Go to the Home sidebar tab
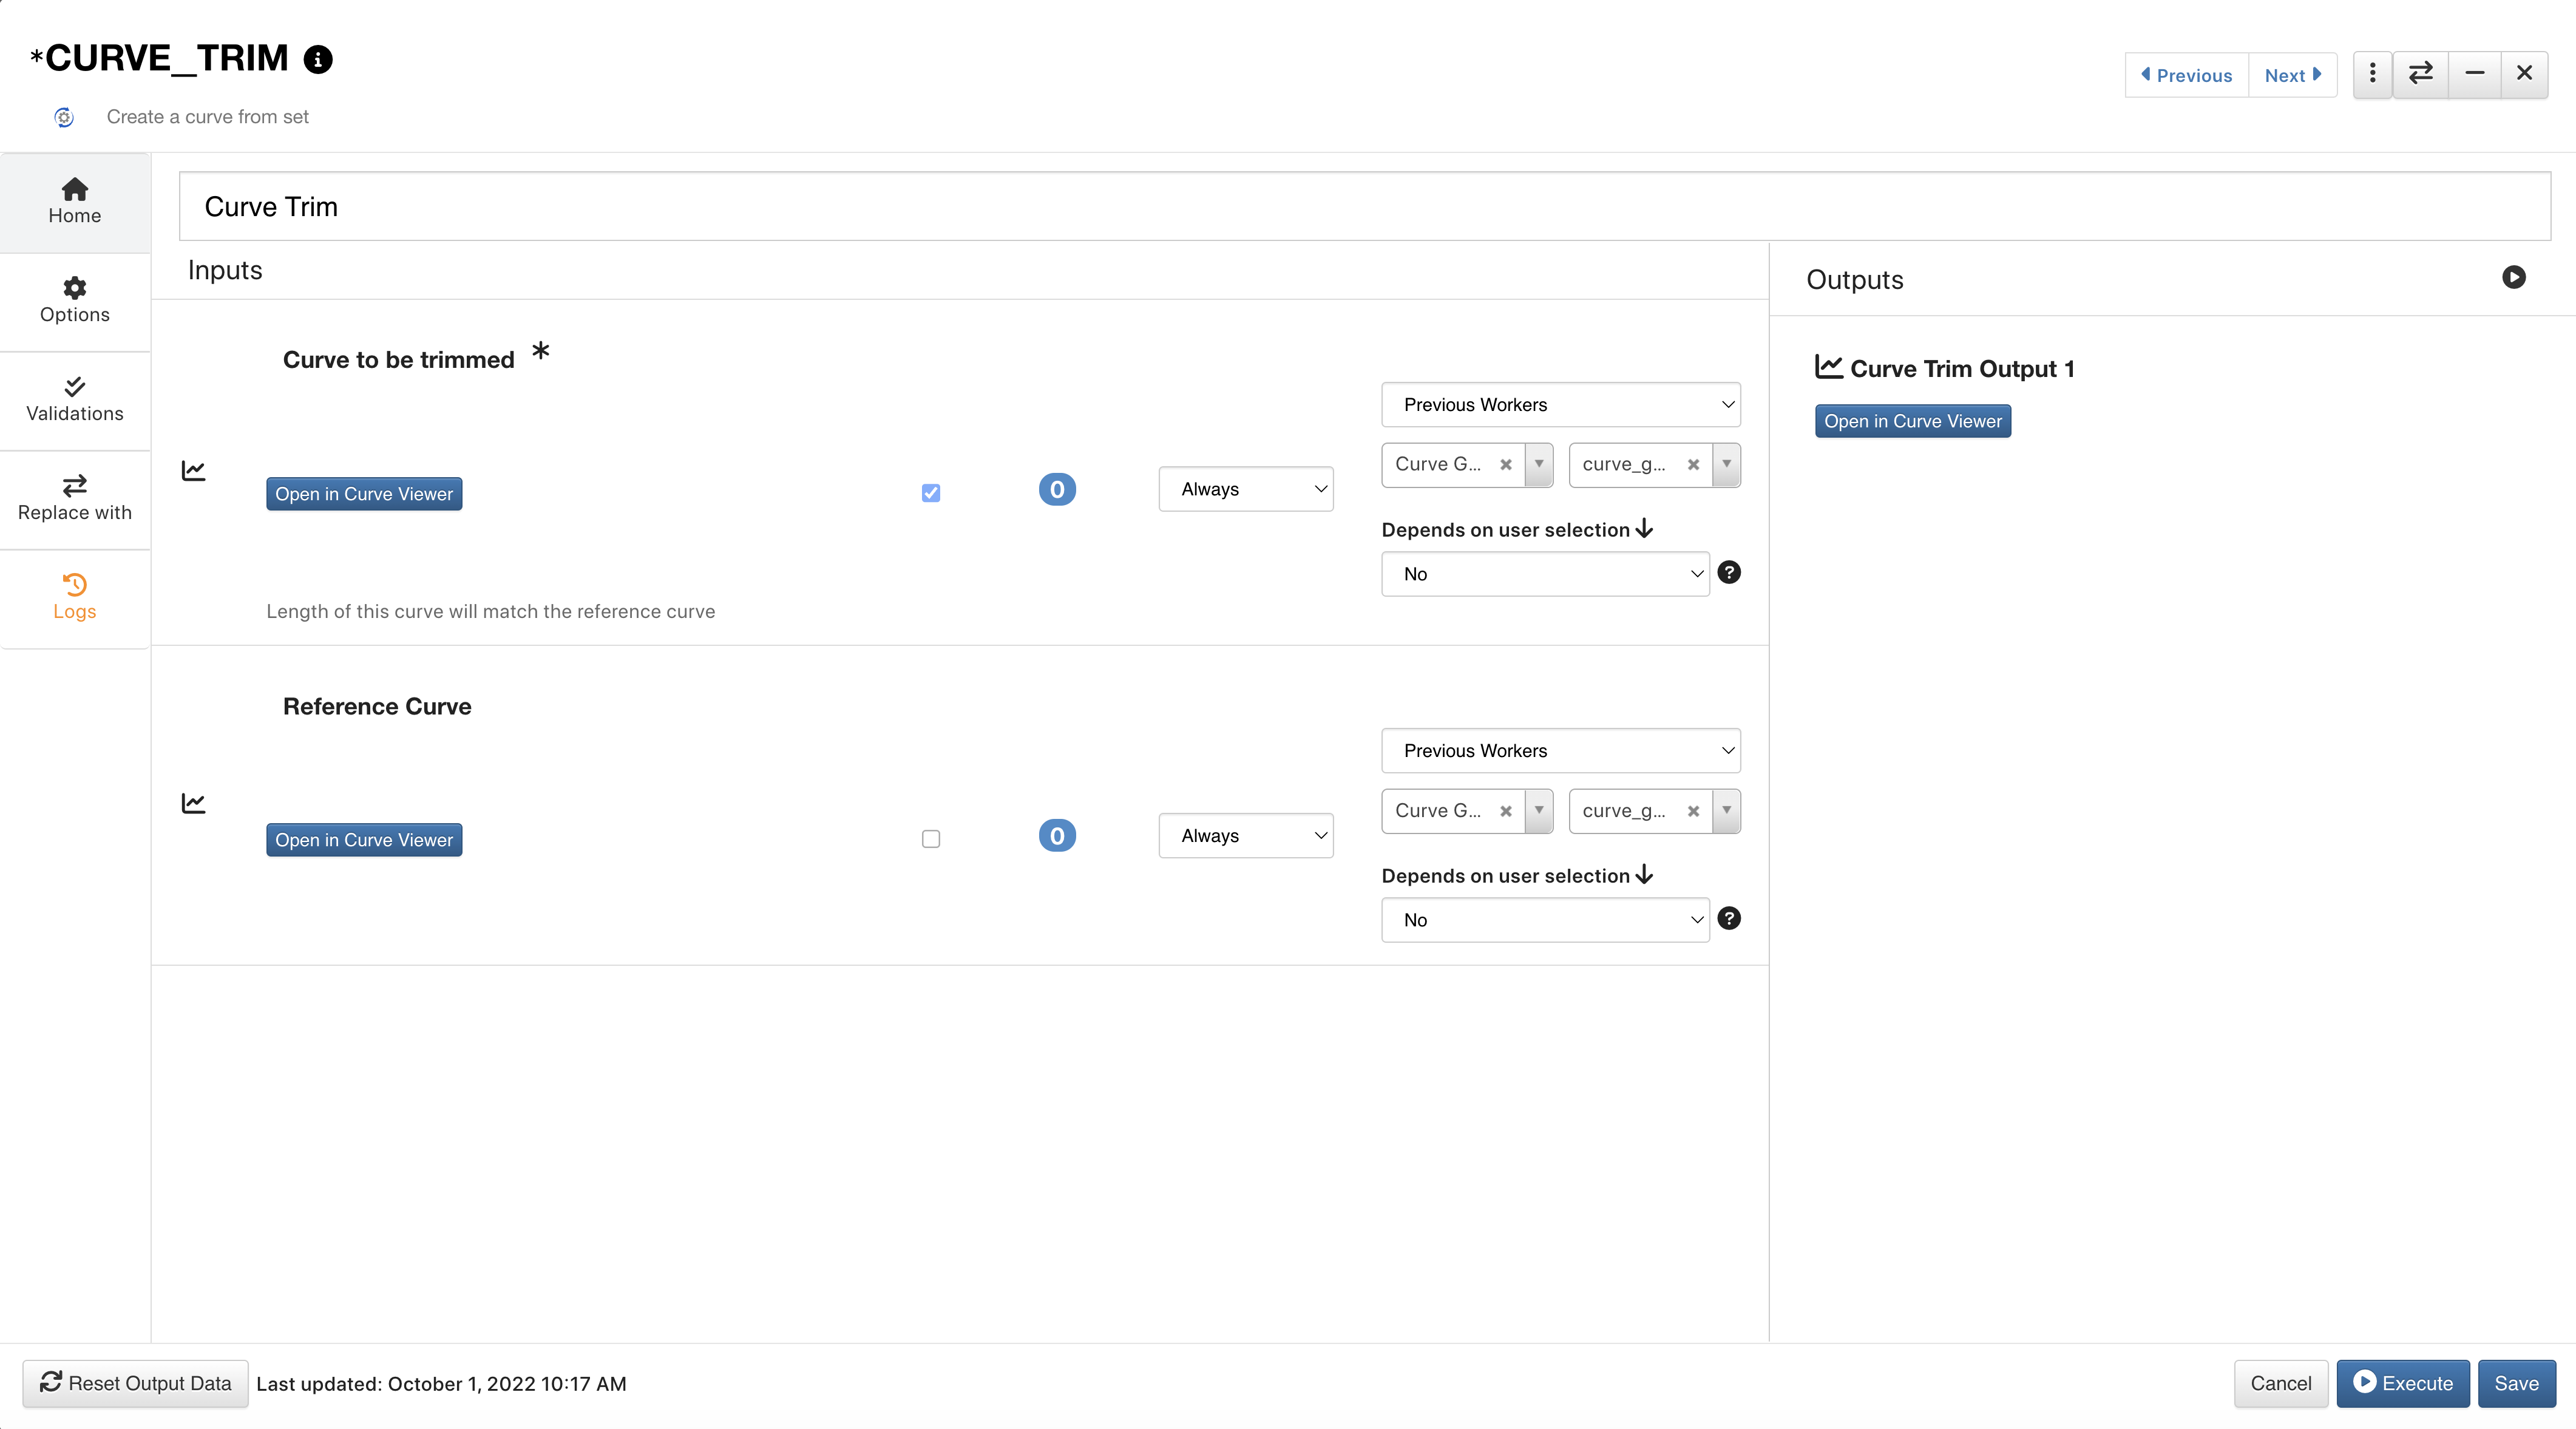This screenshot has width=2576, height=1429. pyautogui.click(x=75, y=202)
